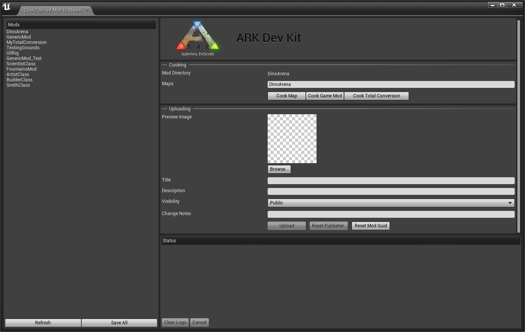Screen dimensions: 525x332
Task: Select ArtistClass in the Mods list
Action: (18, 74)
